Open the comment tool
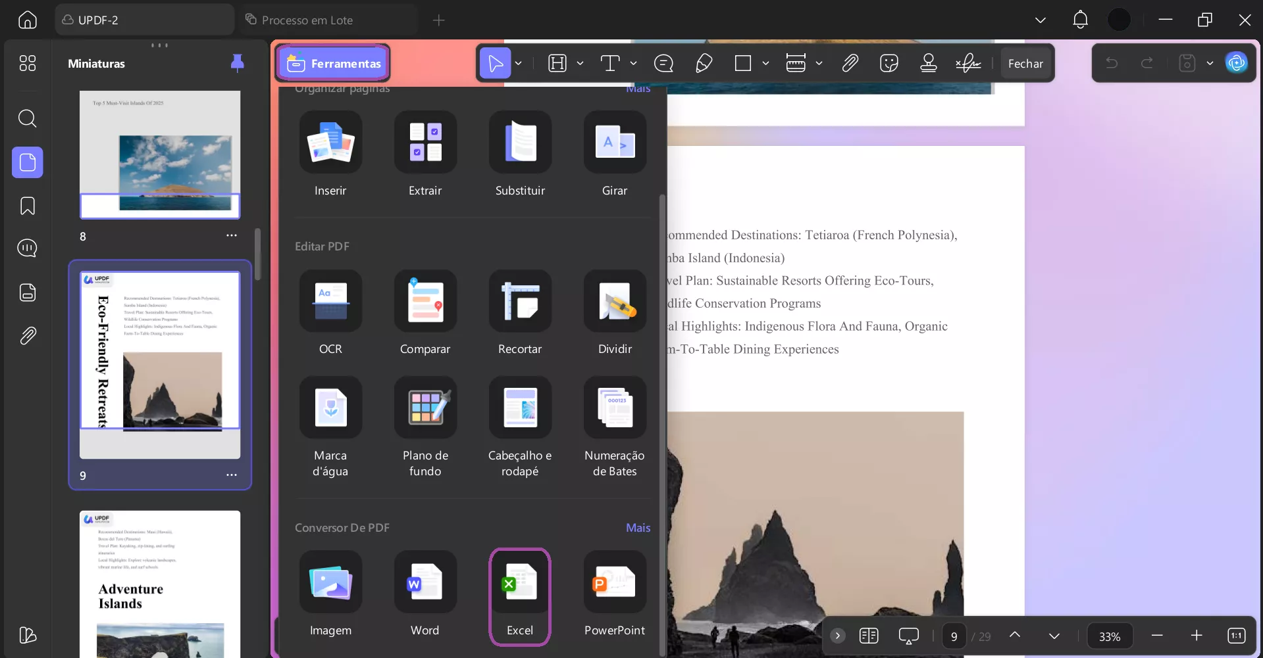The image size is (1263, 658). point(664,62)
